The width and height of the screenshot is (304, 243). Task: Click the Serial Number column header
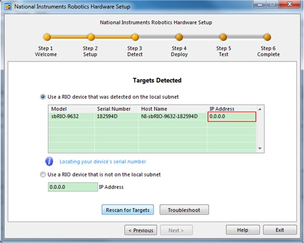pyautogui.click(x=114, y=109)
